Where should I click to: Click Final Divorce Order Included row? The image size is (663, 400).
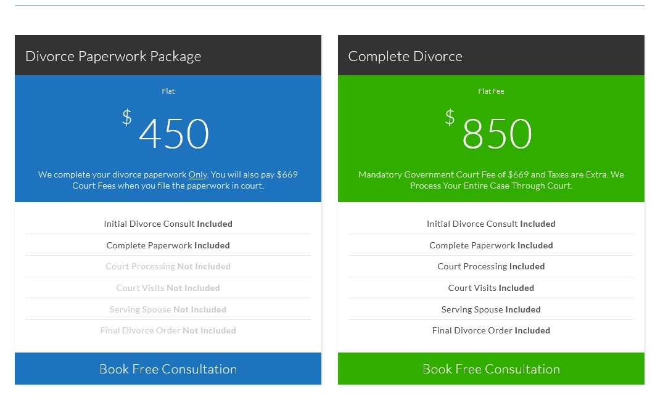[x=491, y=330]
